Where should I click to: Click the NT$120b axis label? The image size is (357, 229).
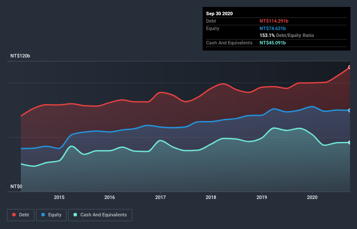(x=20, y=56)
